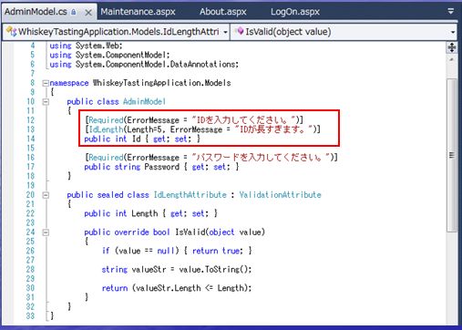Screen dimensions: 462x330
Task: Click the class icon in type dropdown
Action: pyautogui.click(x=11, y=31)
